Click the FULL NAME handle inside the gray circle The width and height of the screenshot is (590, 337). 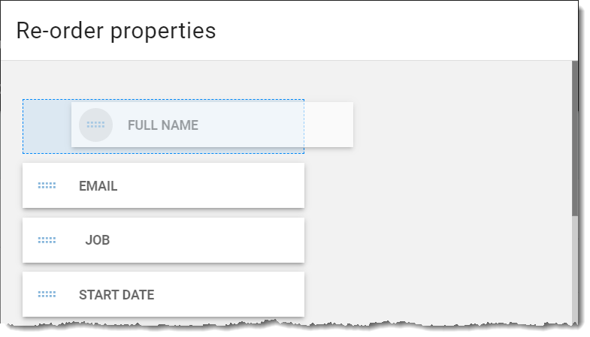click(x=95, y=125)
